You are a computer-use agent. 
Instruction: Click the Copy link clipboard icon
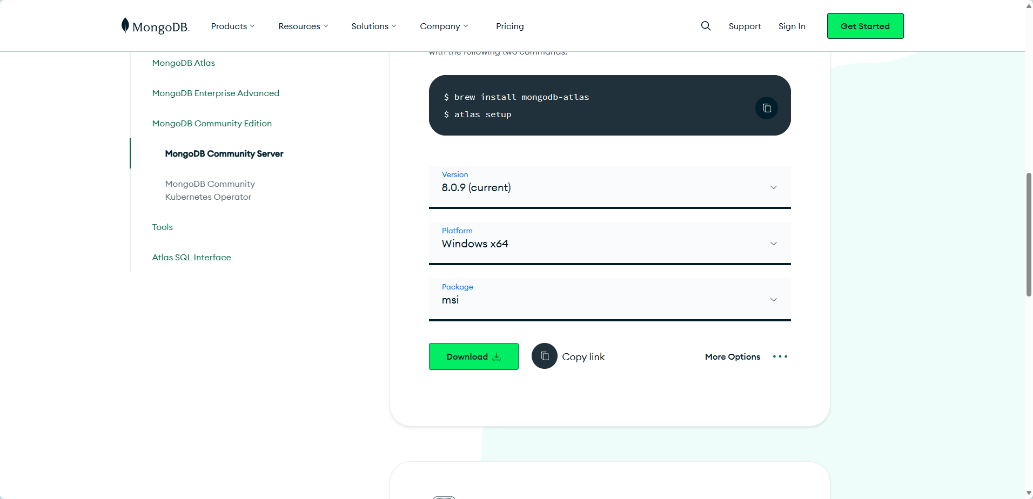(x=545, y=356)
